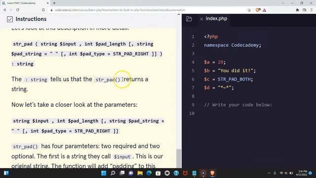Open Task View on taskbar
This screenshot has height=178, width=316.
coord(122,173)
